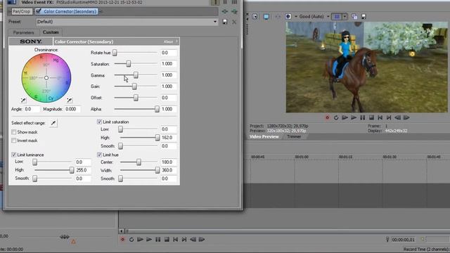Step to the next frame in the video preview controls
The height and width of the screenshot is (253, 450).
tap(406, 117)
